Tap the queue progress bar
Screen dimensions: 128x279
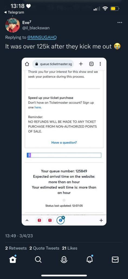click(x=64, y=155)
